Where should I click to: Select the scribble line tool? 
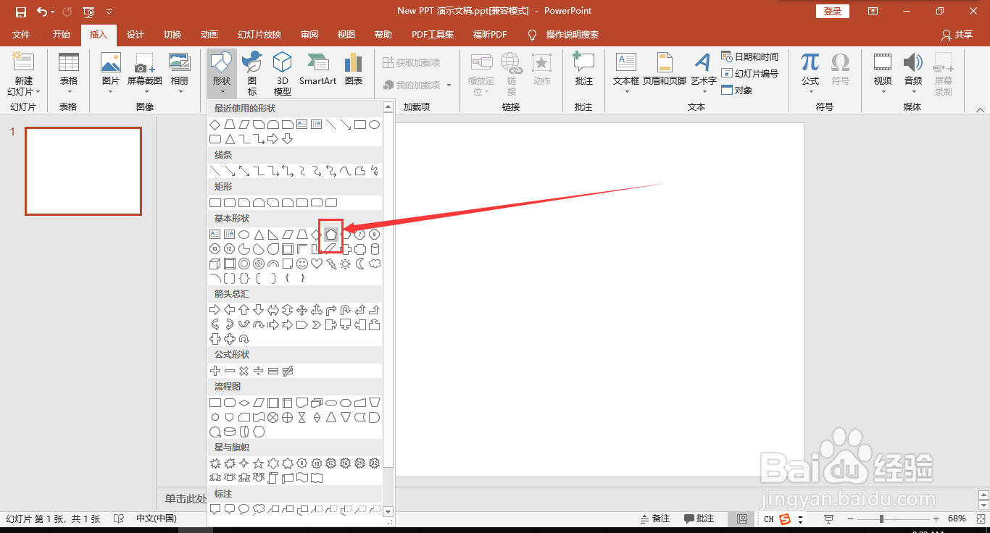pos(375,171)
